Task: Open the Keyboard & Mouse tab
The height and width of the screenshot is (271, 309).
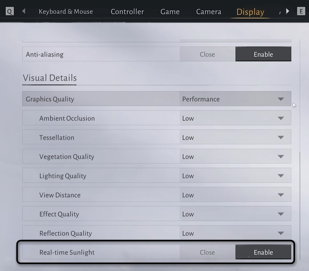Action: (66, 11)
